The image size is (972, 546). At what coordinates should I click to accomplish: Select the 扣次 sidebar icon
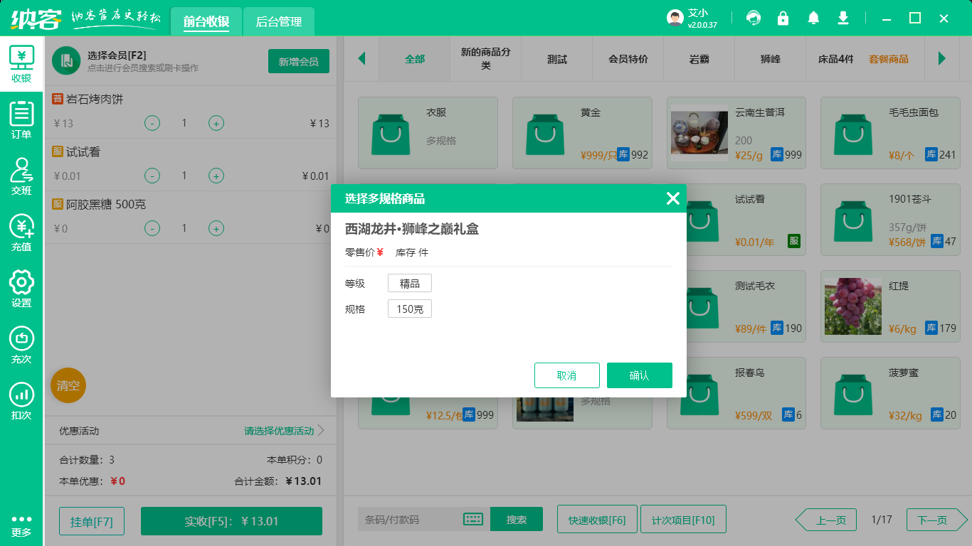click(x=21, y=397)
